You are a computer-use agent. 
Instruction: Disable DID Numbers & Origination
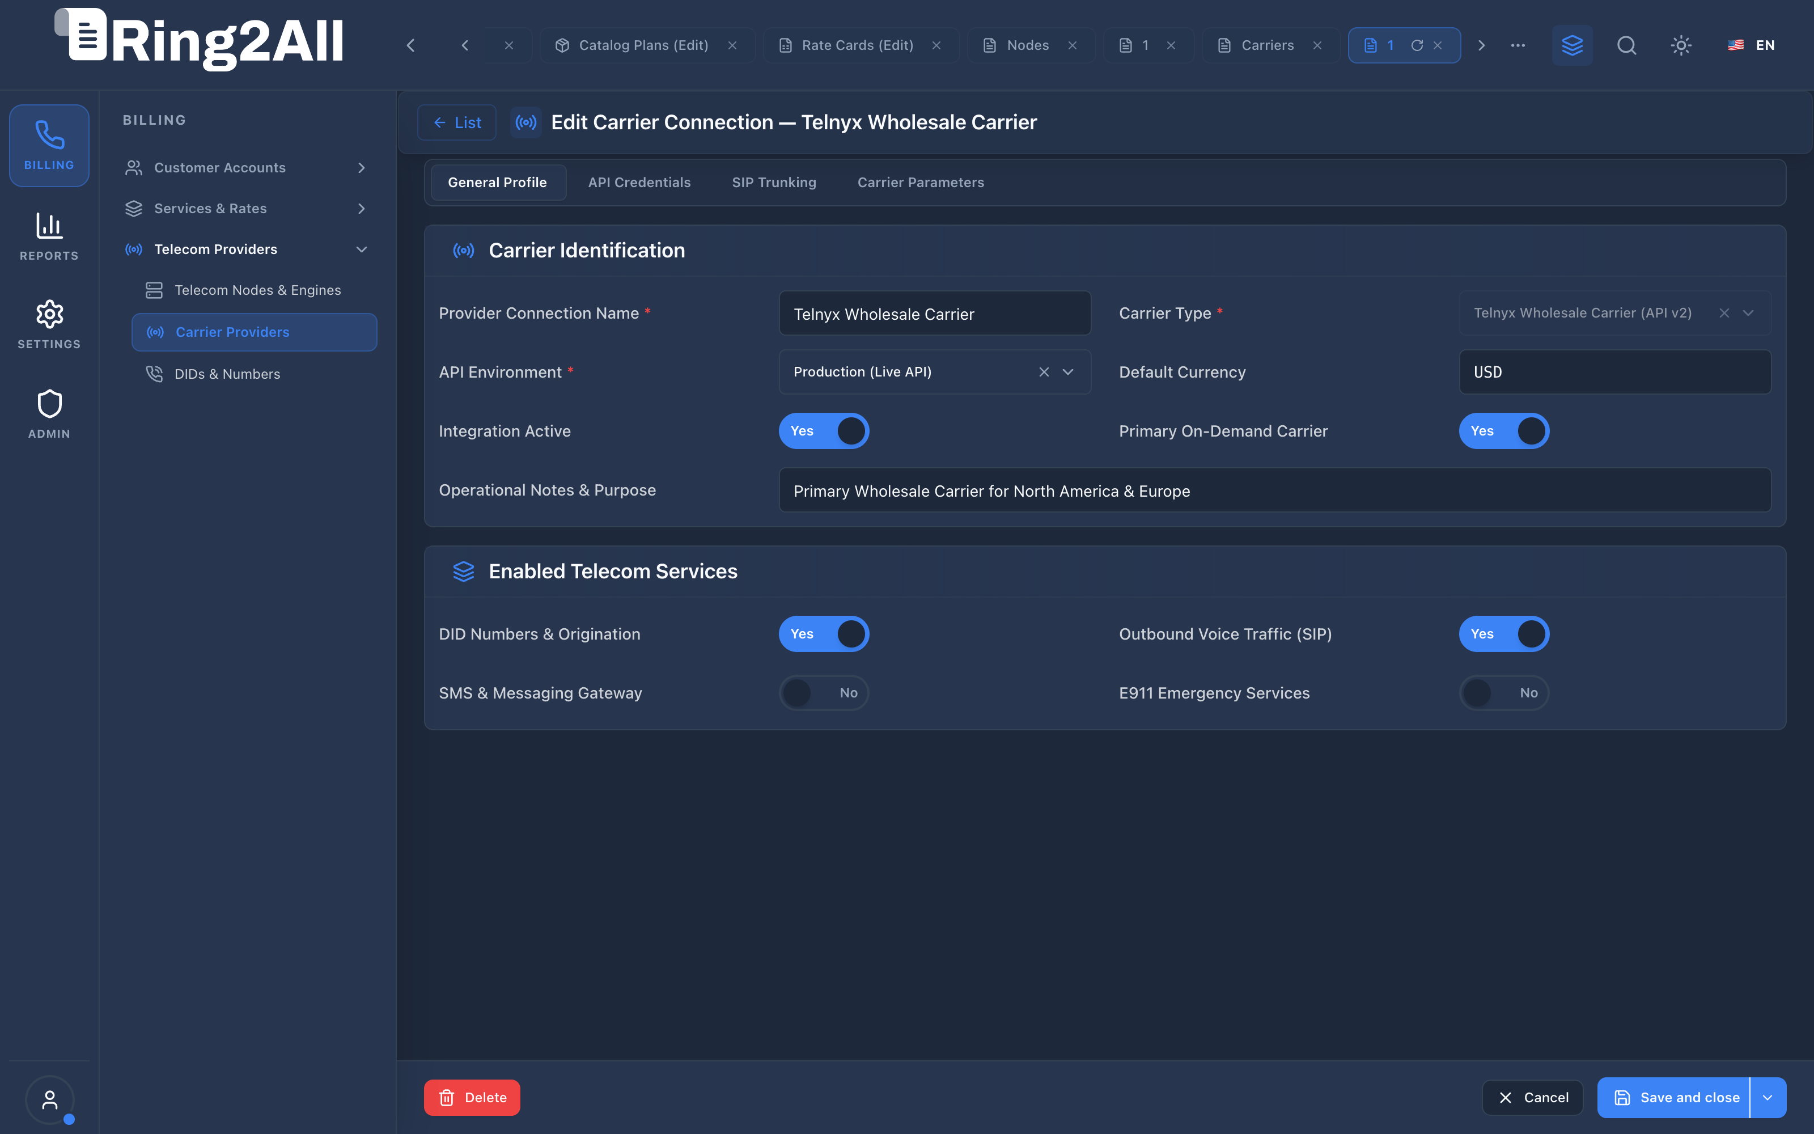click(x=824, y=634)
